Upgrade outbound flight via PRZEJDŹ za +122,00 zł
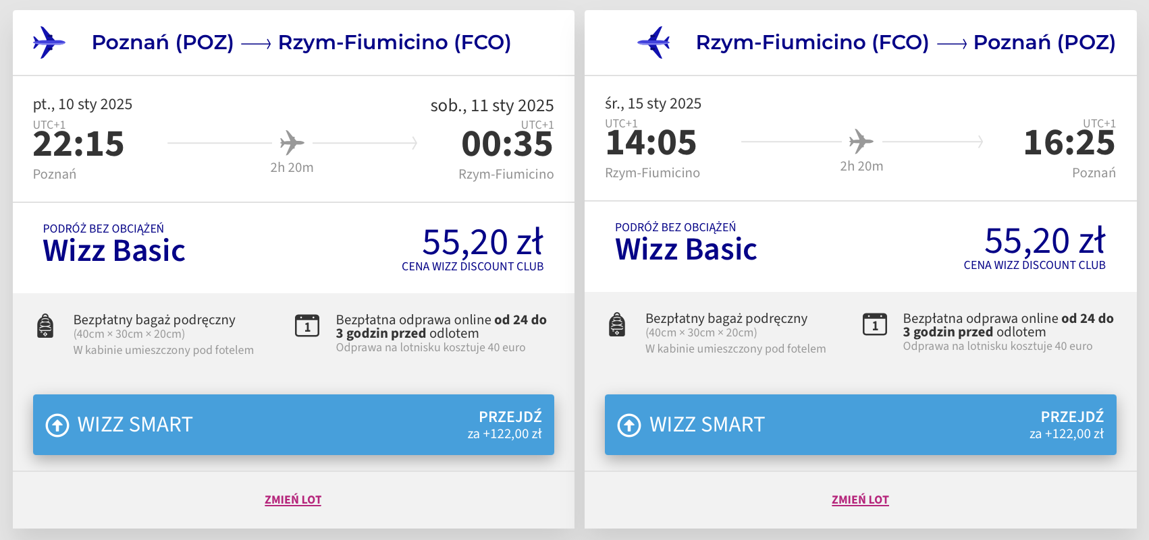The height and width of the screenshot is (540, 1149). [x=504, y=425]
